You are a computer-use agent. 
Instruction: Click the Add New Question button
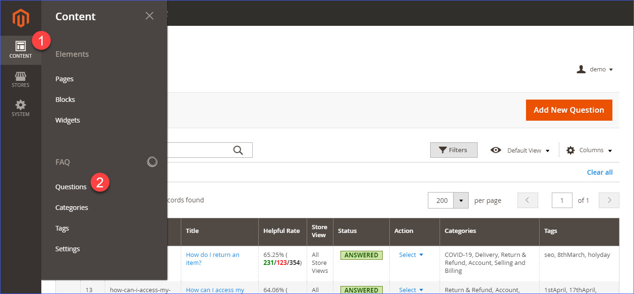[x=569, y=110]
